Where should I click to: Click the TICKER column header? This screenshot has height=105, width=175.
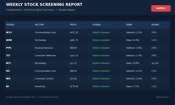10,25
